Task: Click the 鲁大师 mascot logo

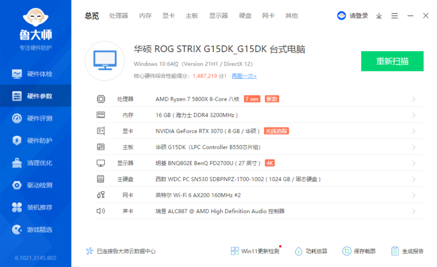Action: 36,17
